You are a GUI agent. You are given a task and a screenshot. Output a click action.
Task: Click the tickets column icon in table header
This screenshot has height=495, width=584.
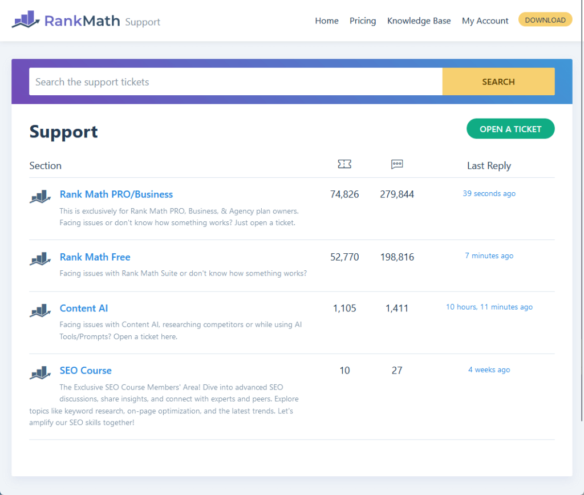click(344, 164)
